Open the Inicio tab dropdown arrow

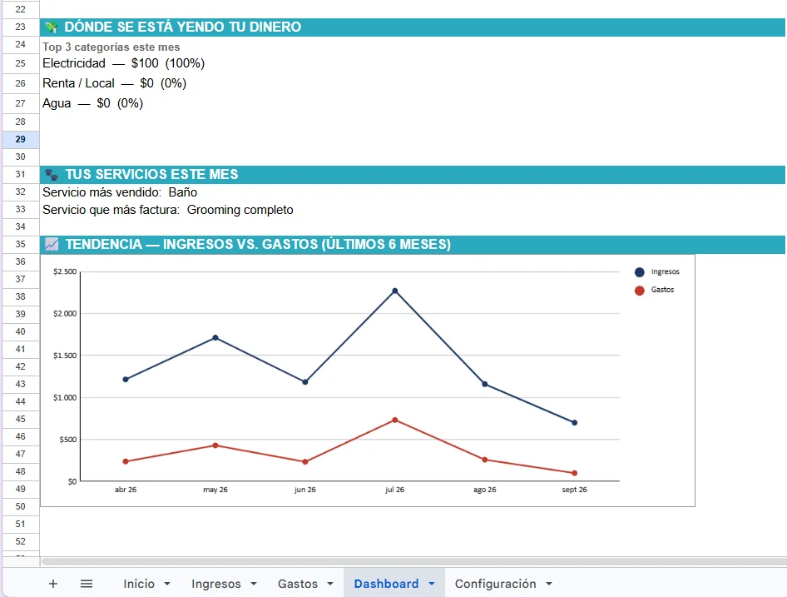click(167, 584)
